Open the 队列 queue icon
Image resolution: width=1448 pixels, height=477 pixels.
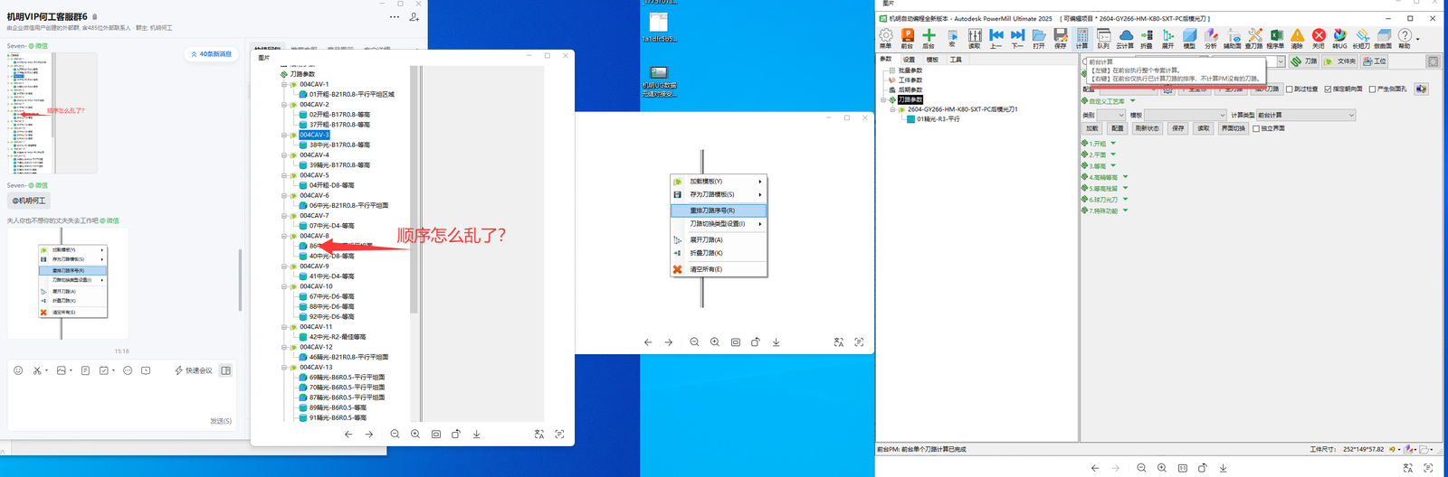1103,38
